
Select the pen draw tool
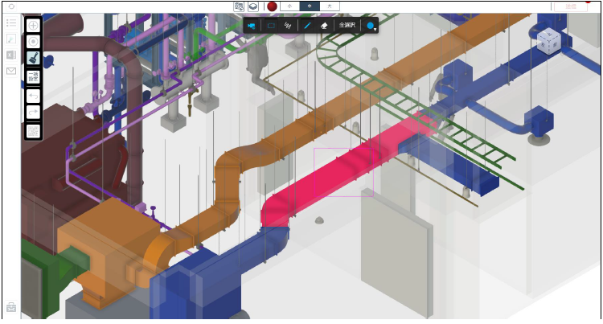pos(306,25)
